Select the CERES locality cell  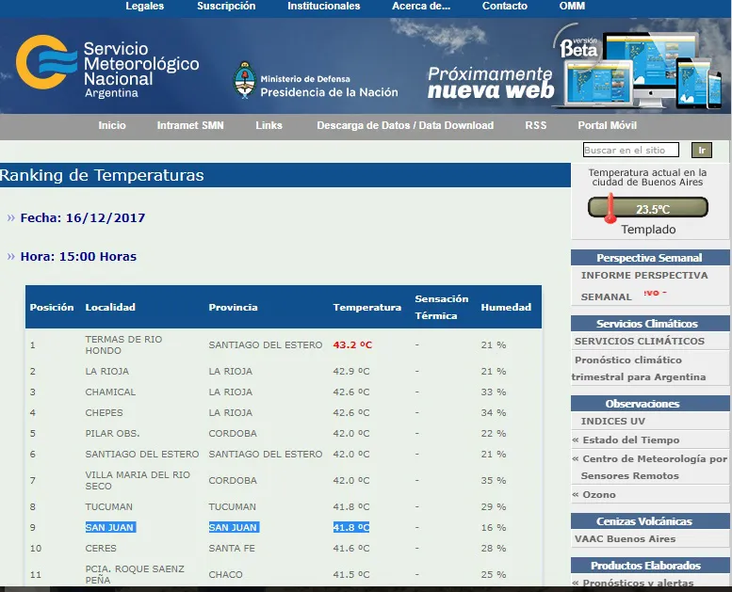pyautogui.click(x=101, y=548)
